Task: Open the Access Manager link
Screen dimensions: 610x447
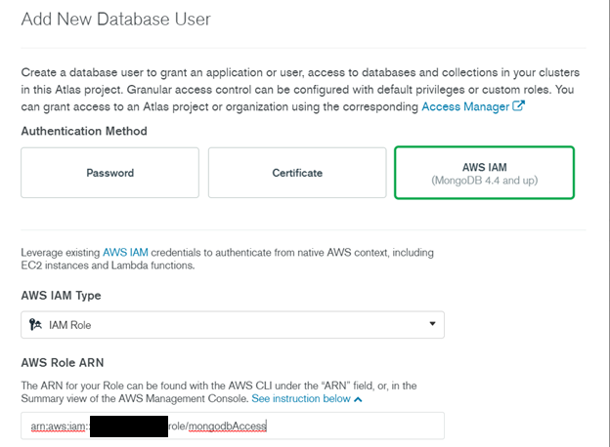Action: (x=465, y=107)
